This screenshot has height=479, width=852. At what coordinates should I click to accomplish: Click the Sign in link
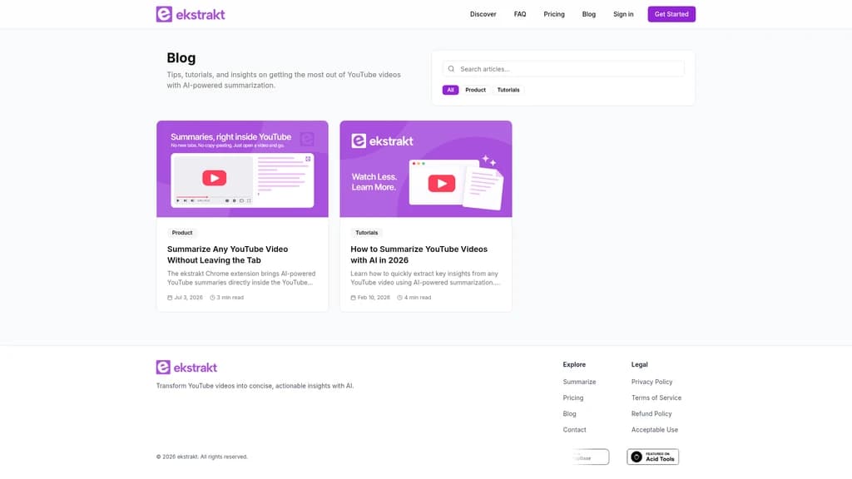tap(623, 14)
